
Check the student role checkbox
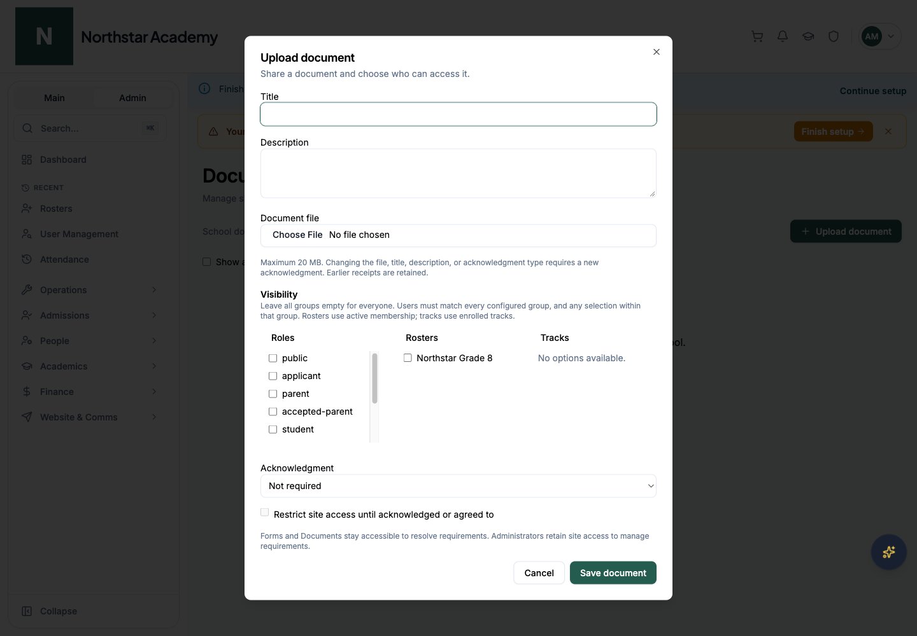point(273,429)
